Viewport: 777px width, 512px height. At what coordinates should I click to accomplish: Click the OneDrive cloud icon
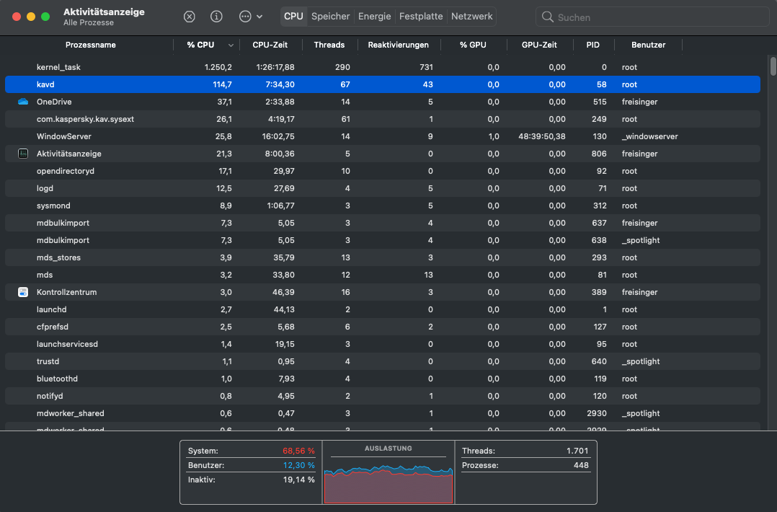pyautogui.click(x=23, y=102)
